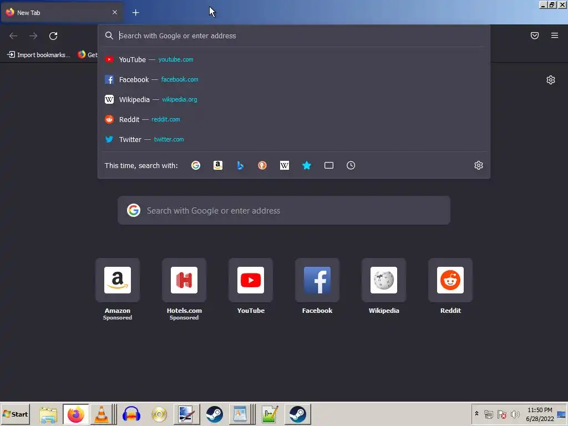Open the Action Center flag tray icon
The image size is (568, 426).
click(501, 414)
